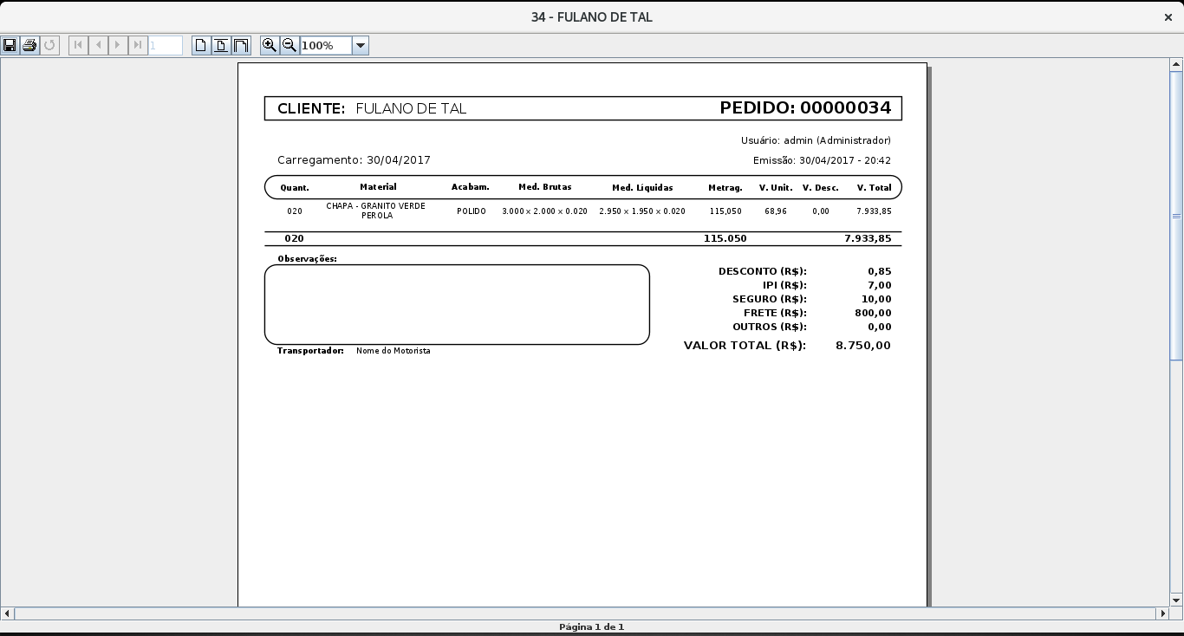Click the 'POLIDO' finish cell

coord(472,211)
